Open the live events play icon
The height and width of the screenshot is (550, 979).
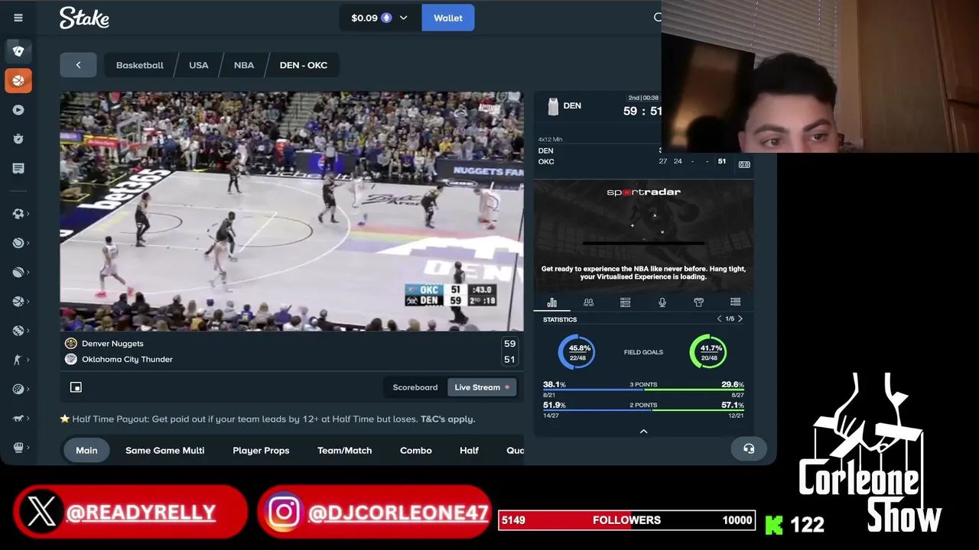point(18,110)
